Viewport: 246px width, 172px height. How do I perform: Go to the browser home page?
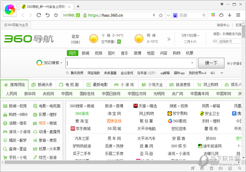[x=55, y=16]
